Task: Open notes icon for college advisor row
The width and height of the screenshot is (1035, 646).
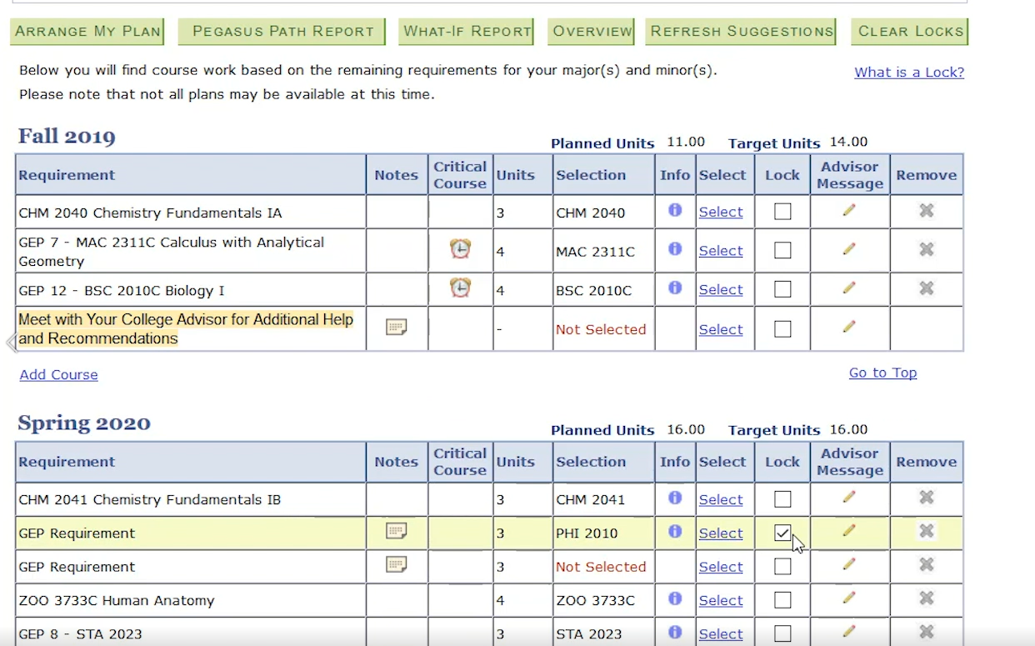Action: coord(397,328)
